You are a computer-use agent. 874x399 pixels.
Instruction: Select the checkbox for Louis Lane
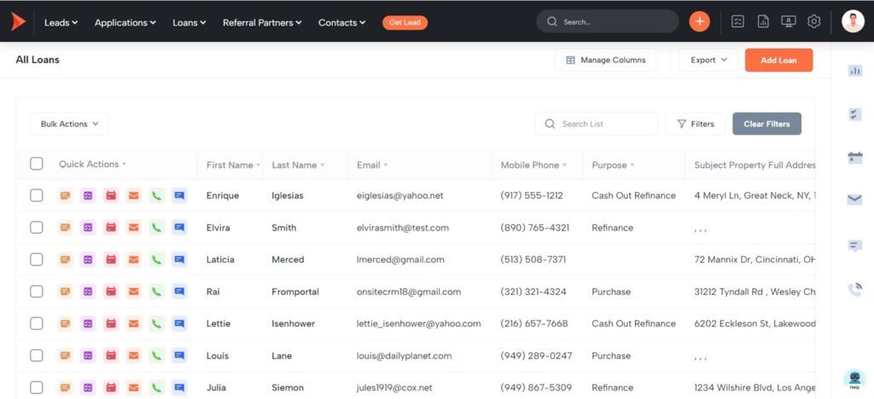click(36, 356)
